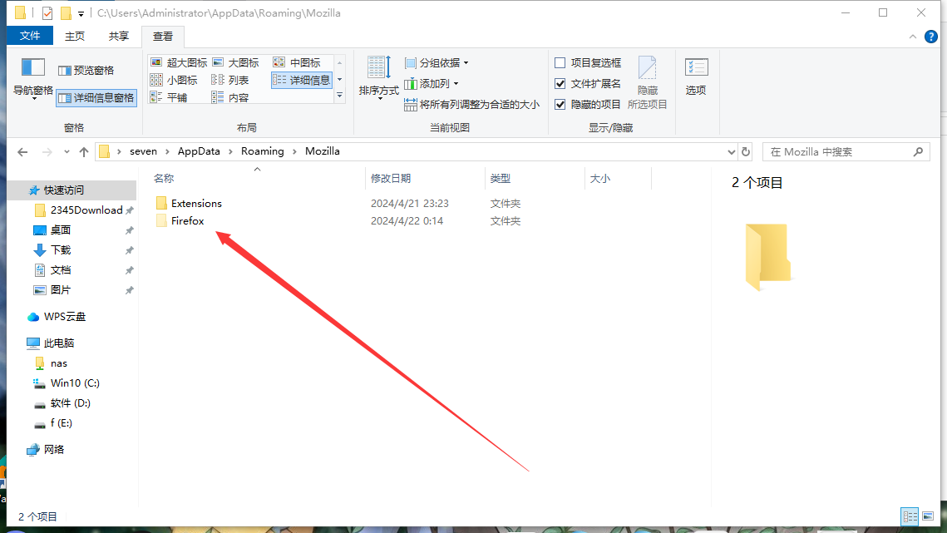This screenshot has width=947, height=533.
Task: Click the 隐藏所选项目 button
Action: (648, 83)
